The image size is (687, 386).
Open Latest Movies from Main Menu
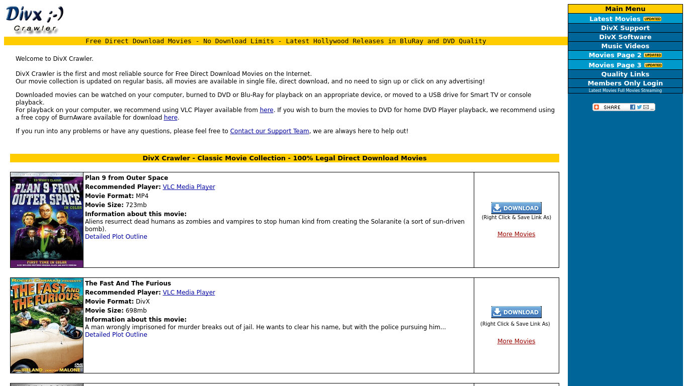point(615,19)
